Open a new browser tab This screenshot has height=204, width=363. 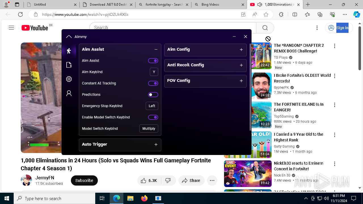pos(308,5)
